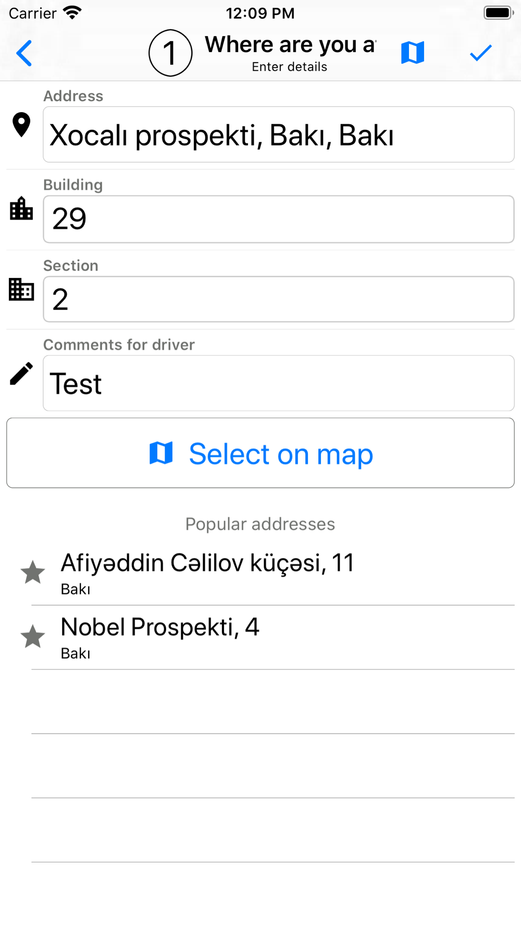This screenshot has height=927, width=521.
Task: Tap the pencil icon beside Comments
Action: tap(21, 374)
